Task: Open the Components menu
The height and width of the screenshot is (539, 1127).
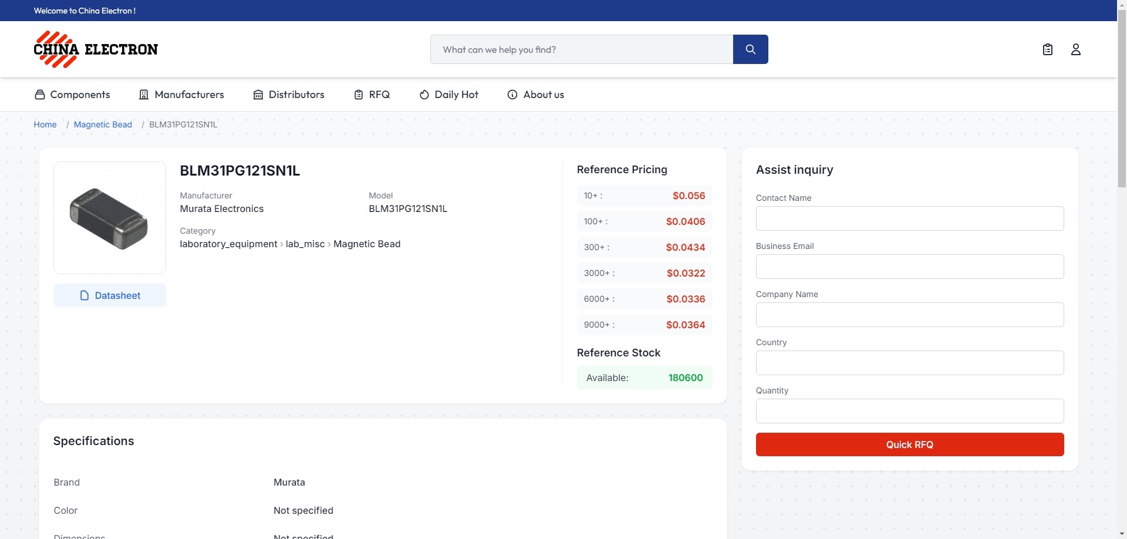Action: point(72,95)
